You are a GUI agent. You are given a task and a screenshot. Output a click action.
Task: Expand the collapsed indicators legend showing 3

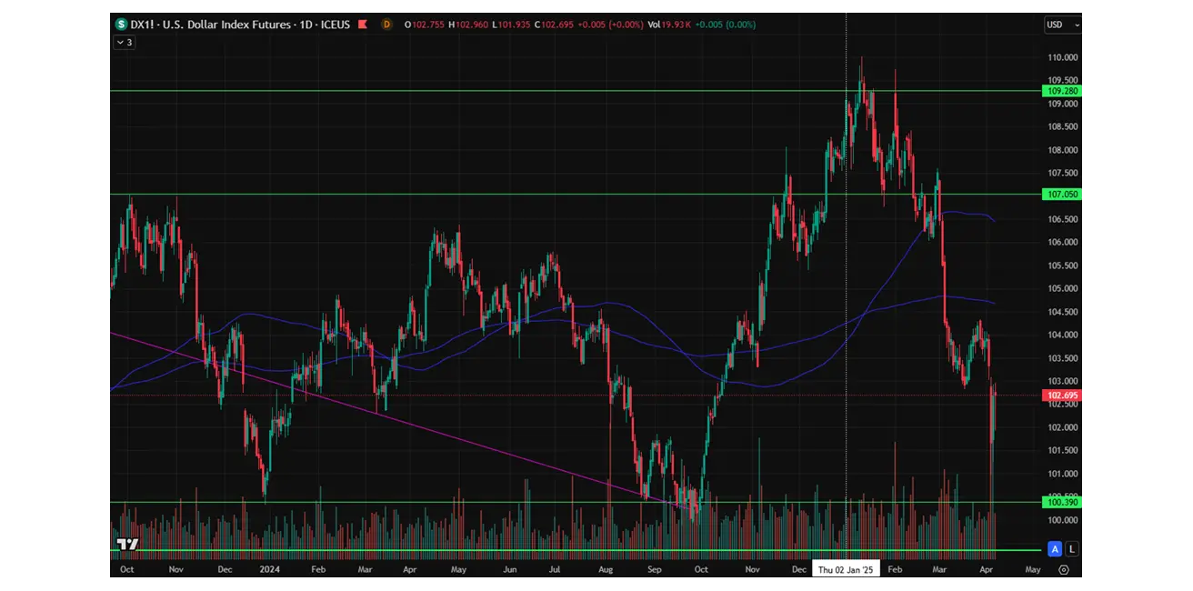point(125,42)
